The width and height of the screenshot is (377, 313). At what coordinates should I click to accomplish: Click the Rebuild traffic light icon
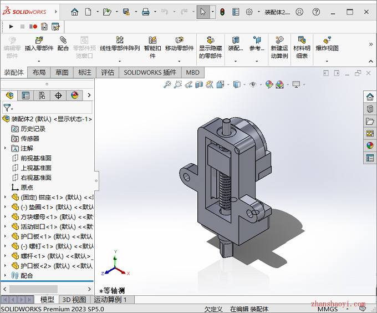point(222,12)
